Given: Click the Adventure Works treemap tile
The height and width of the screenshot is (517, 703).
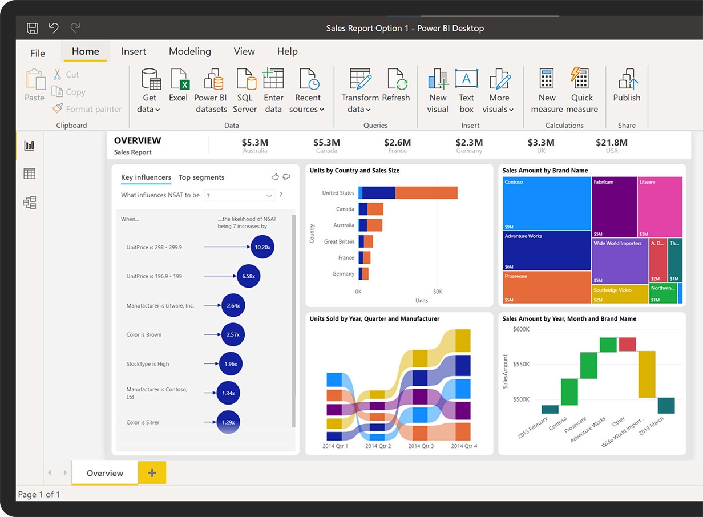Looking at the screenshot, I should pyautogui.click(x=547, y=250).
